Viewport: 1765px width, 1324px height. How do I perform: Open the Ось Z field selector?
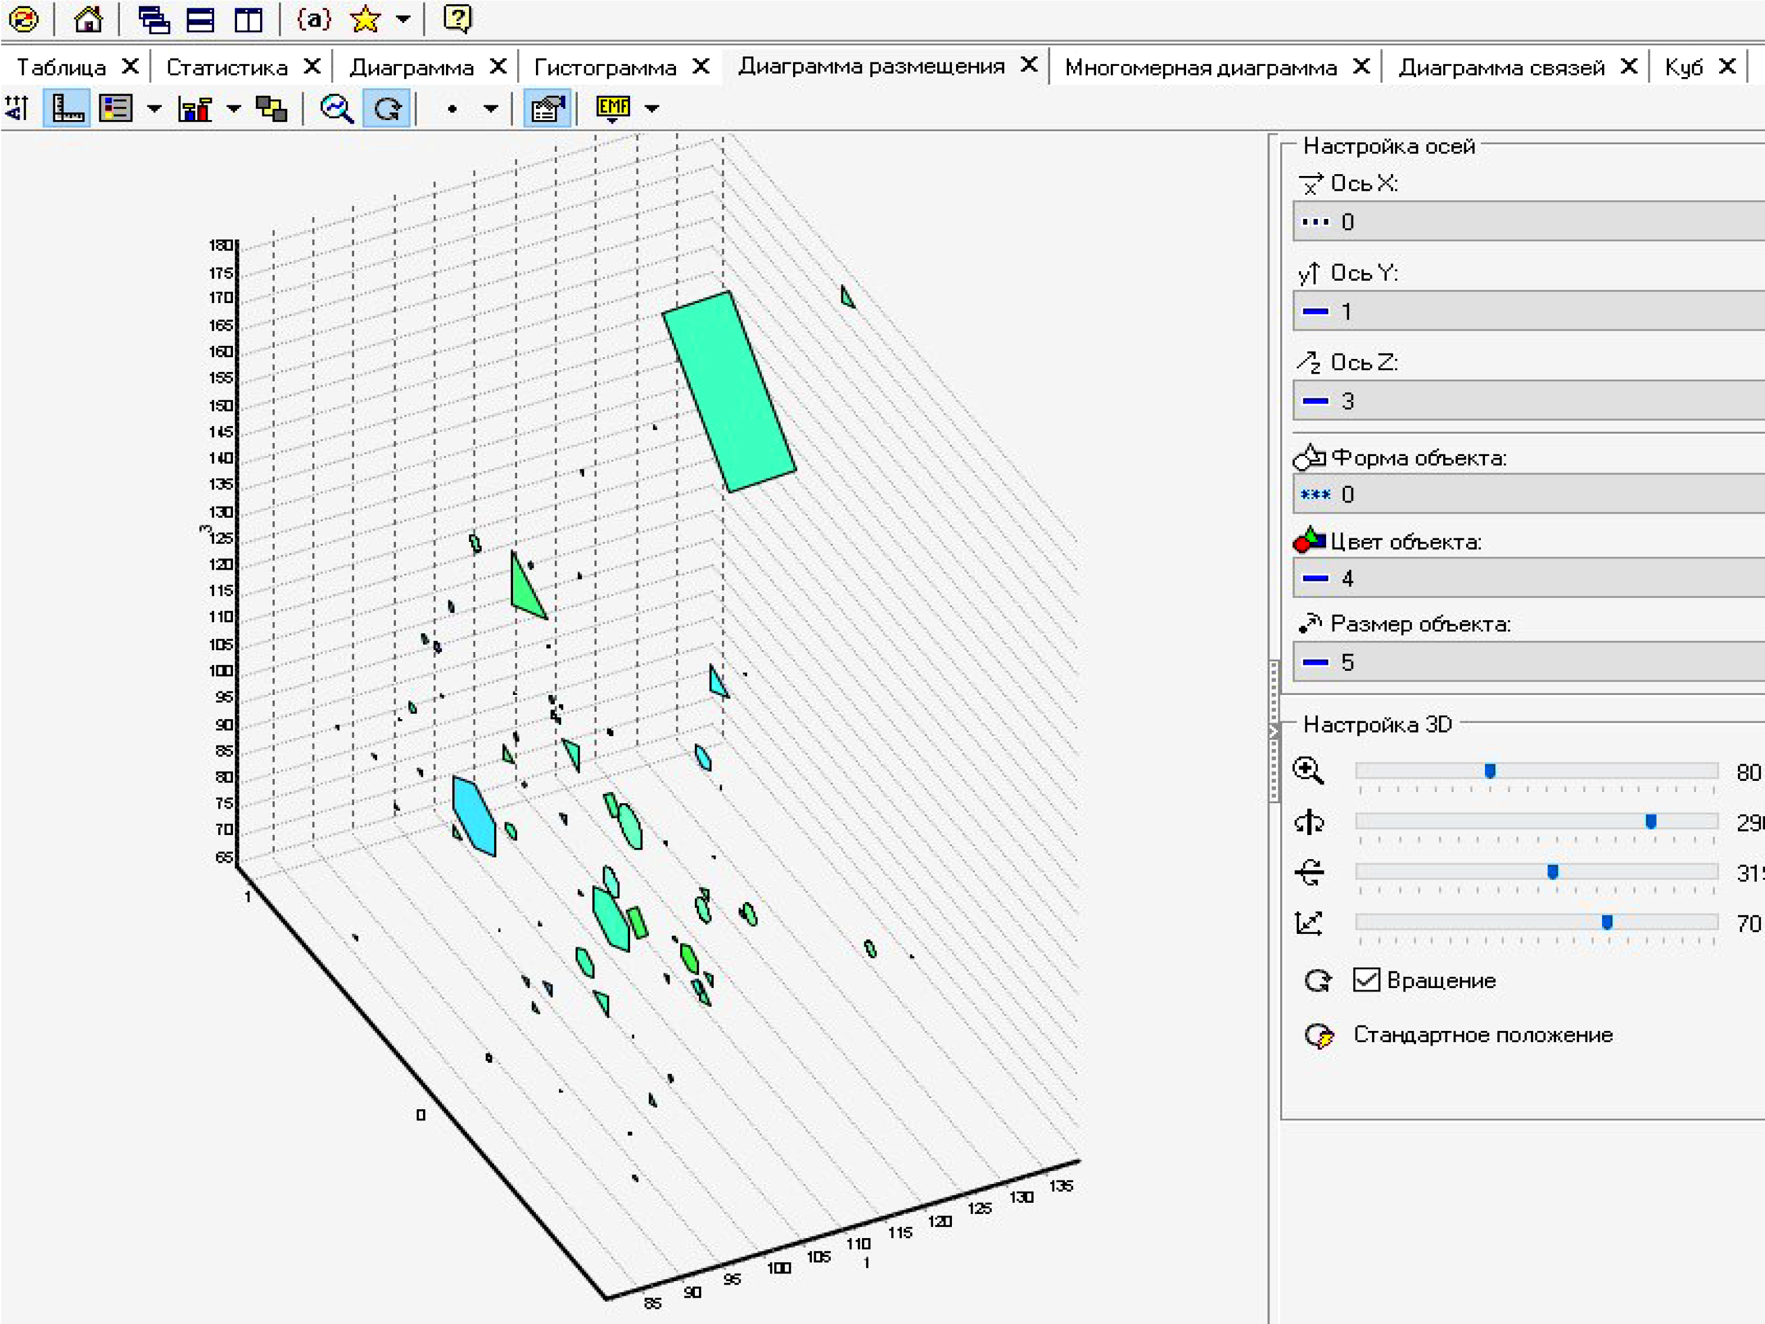click(1528, 400)
